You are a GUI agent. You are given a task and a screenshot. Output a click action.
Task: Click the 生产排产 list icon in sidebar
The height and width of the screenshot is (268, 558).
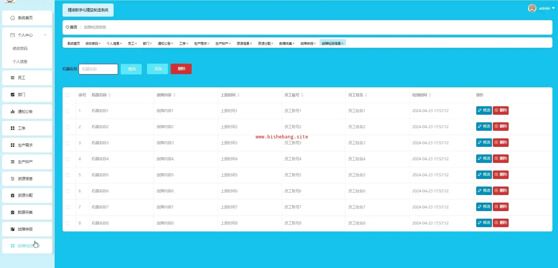pos(13,162)
